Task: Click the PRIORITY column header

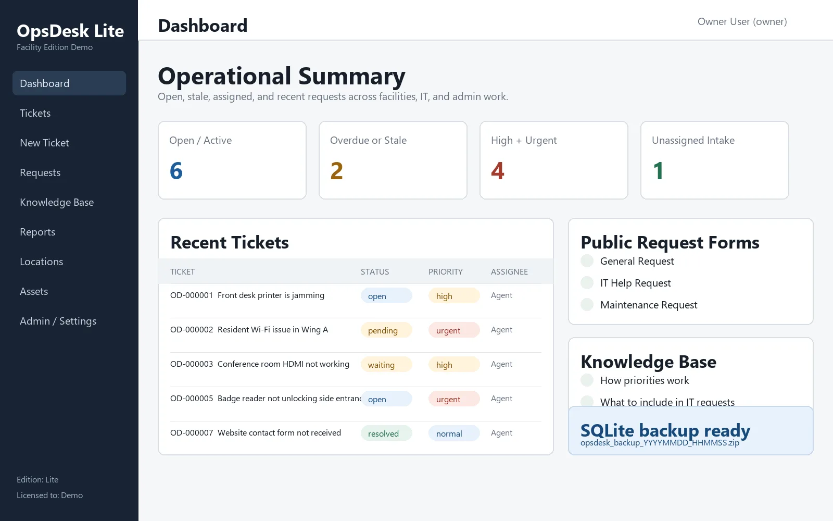Action: tap(446, 272)
